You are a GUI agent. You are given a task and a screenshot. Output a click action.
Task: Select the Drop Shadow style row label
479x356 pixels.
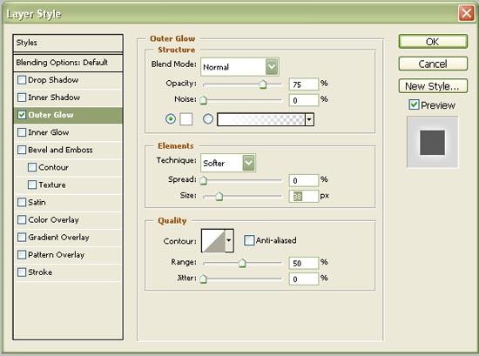tap(53, 80)
